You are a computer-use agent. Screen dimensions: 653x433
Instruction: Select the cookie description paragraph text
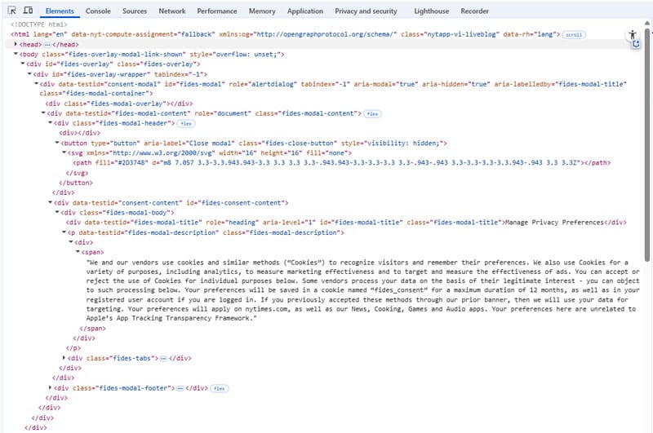[x=362, y=290]
